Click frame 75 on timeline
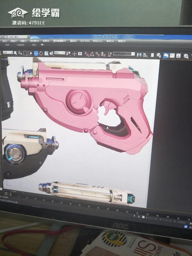 [x=147, y=214]
